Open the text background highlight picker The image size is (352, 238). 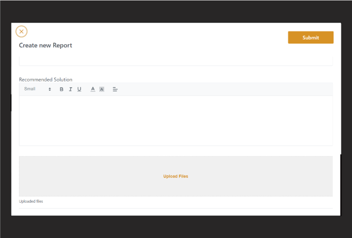pos(102,89)
